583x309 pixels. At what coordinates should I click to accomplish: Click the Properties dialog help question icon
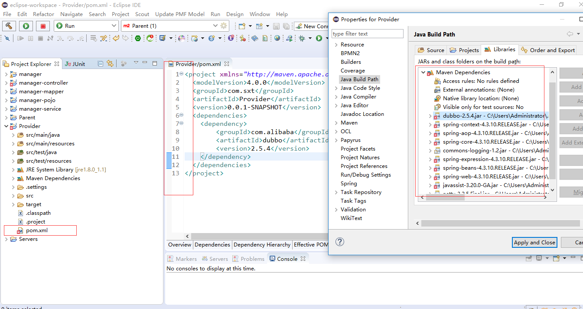[x=340, y=242]
